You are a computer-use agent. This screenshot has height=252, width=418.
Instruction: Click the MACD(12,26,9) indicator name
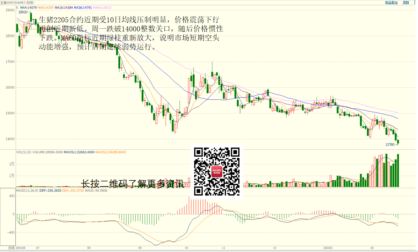(27, 191)
